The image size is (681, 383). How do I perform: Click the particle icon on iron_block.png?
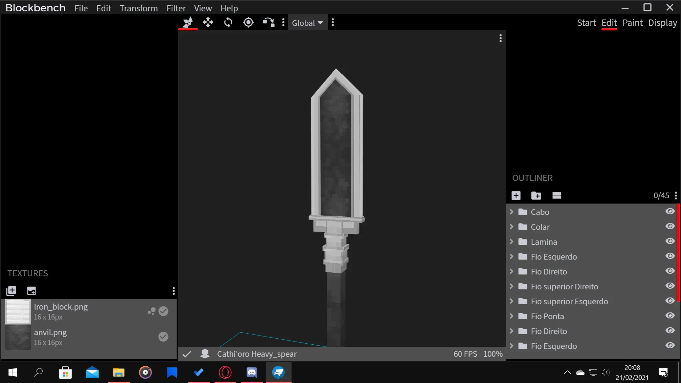(x=151, y=311)
